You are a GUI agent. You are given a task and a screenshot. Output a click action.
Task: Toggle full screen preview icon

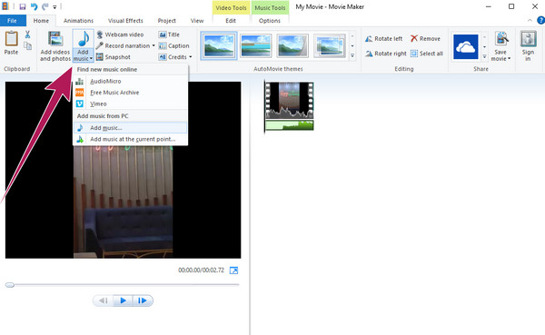[234, 271]
